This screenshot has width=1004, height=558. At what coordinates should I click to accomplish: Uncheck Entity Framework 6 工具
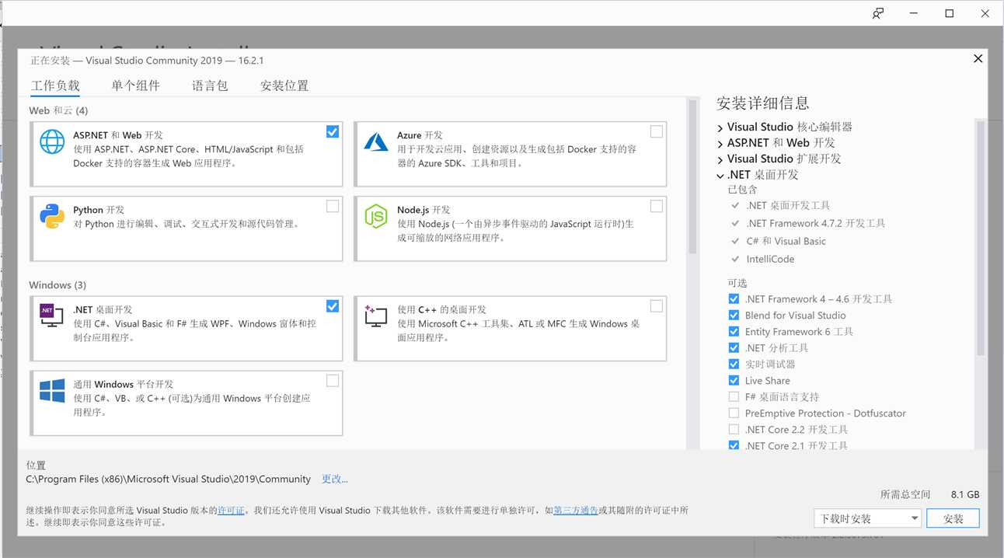point(734,332)
